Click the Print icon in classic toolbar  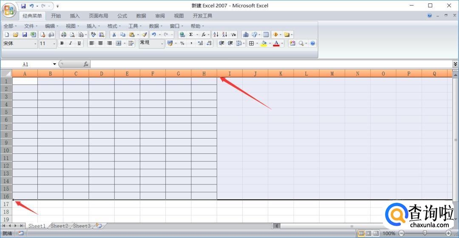pos(63,34)
